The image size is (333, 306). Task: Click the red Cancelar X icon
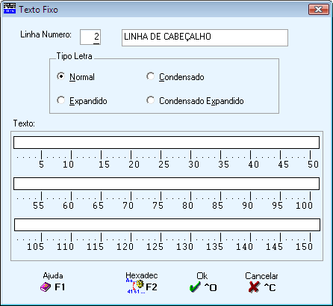(x=254, y=287)
